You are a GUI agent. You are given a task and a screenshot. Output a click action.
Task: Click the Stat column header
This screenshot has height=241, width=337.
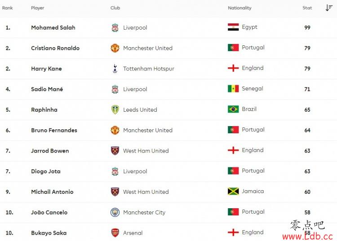click(x=307, y=8)
